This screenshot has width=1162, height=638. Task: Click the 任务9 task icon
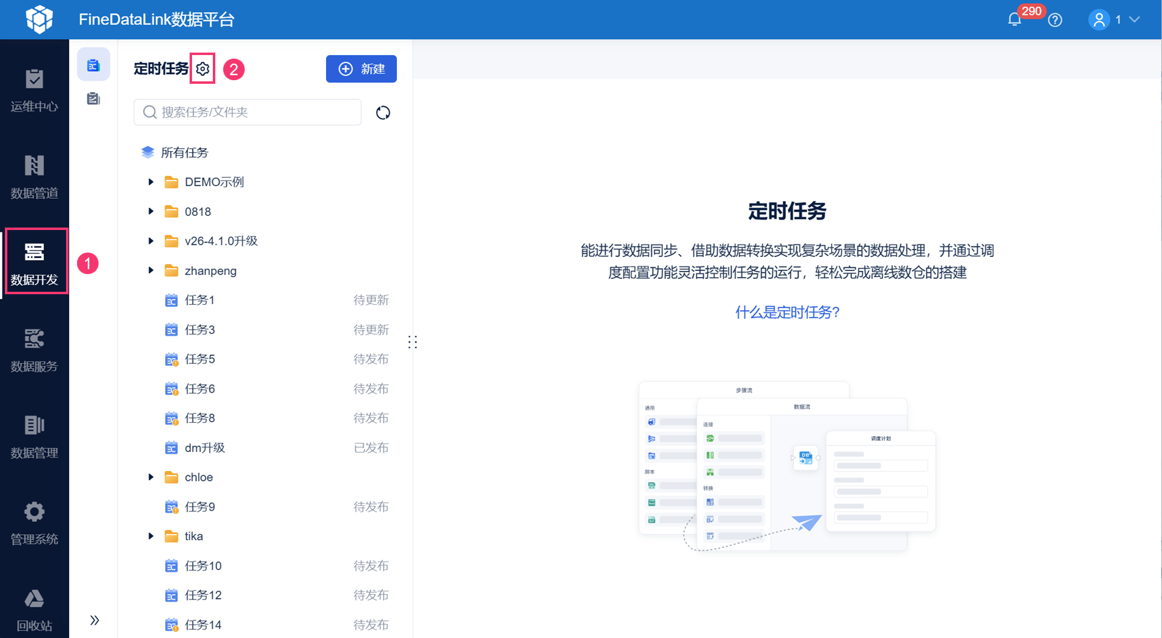coord(171,507)
